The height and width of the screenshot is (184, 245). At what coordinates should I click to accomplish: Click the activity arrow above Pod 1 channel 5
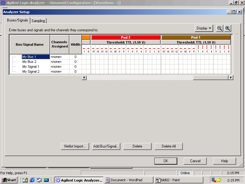point(207,47)
